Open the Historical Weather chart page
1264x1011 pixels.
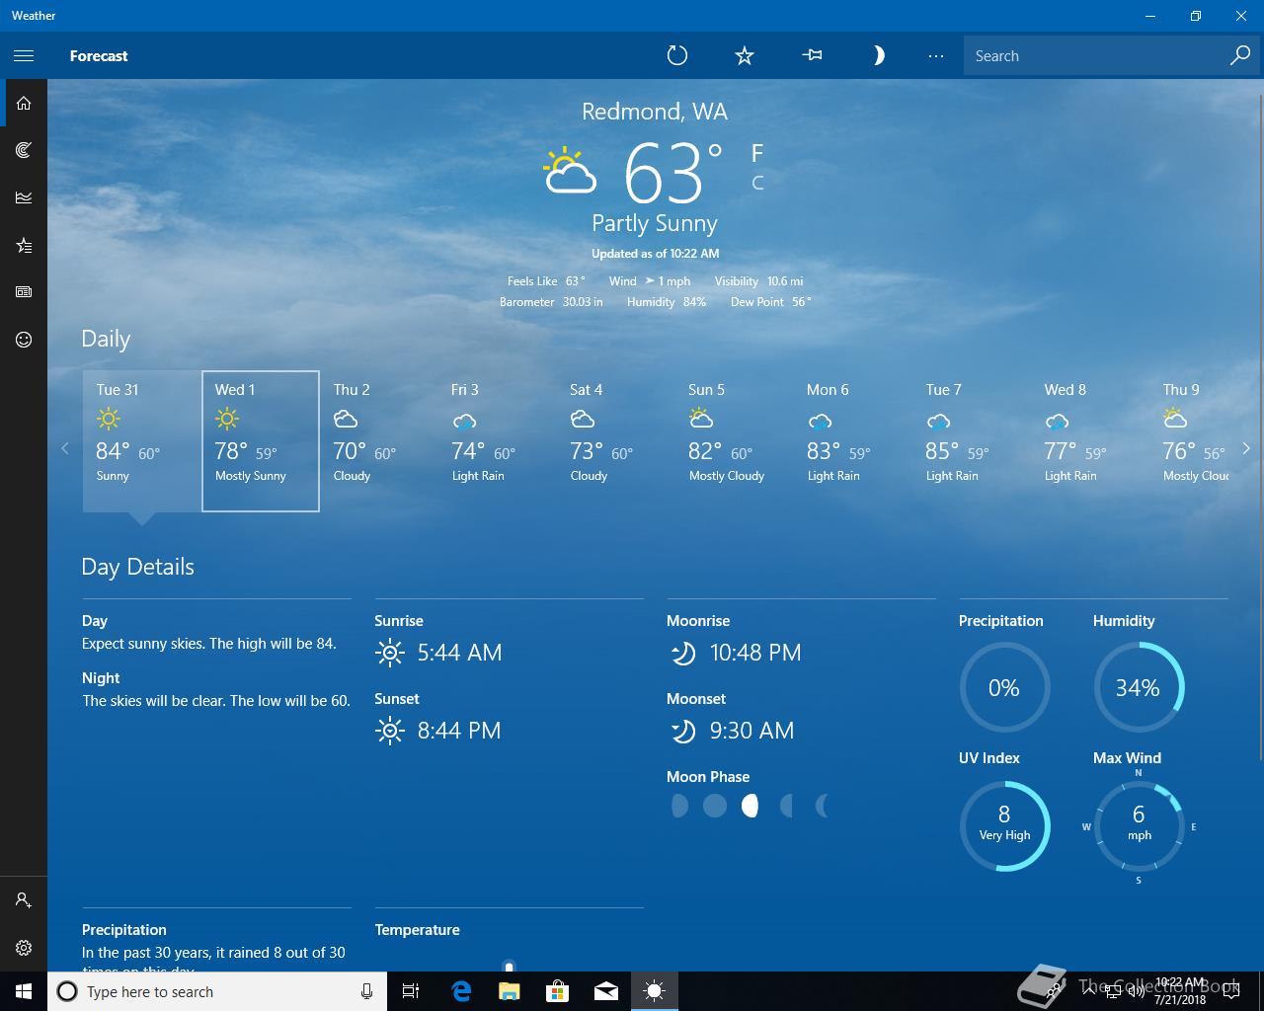(24, 197)
